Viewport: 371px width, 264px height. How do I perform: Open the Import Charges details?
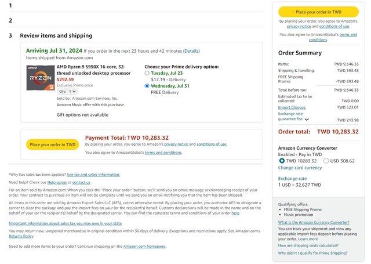pyautogui.click(x=292, y=107)
